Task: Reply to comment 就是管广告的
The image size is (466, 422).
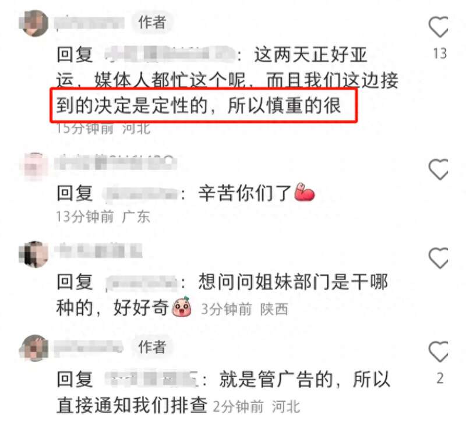Action: [223, 392]
